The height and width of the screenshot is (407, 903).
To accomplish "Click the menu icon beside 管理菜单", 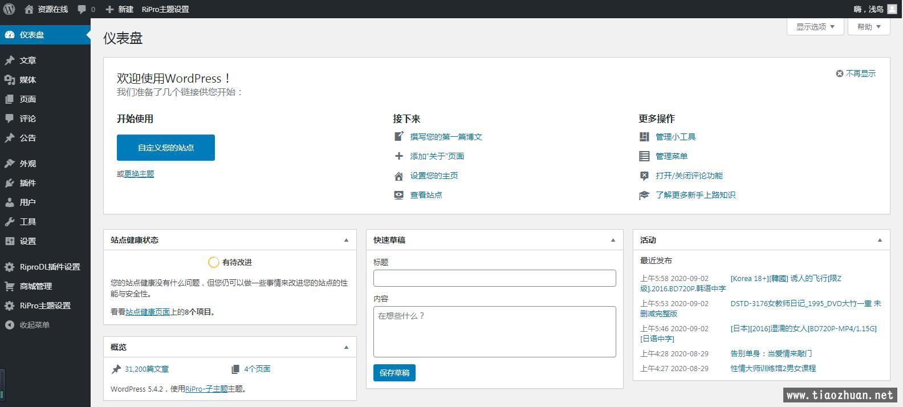I will [x=644, y=156].
